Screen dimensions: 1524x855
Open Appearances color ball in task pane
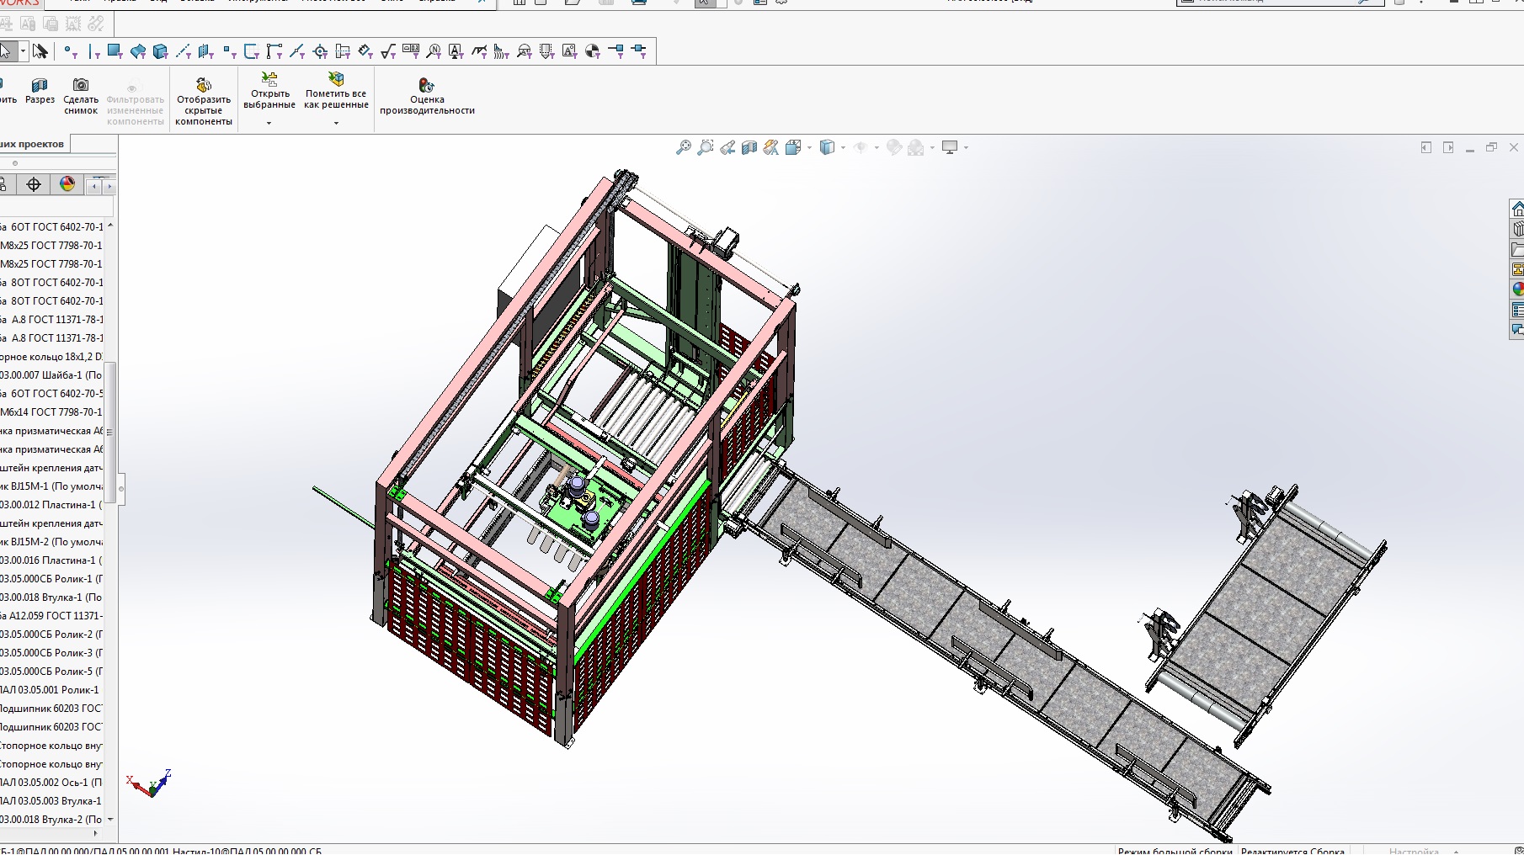[1517, 289]
